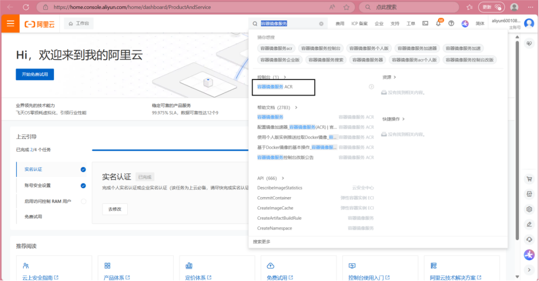Toggle 账号安全设置 completed check
This screenshot has width=539, height=281.
tap(83, 186)
